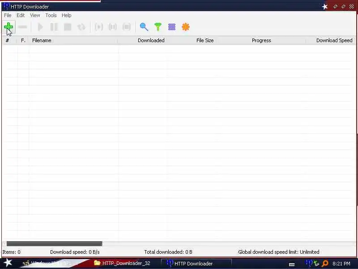Screen dimensions: 358x269
Task: Click the HTTP Downloader title bar app icon
Action: point(7,6)
